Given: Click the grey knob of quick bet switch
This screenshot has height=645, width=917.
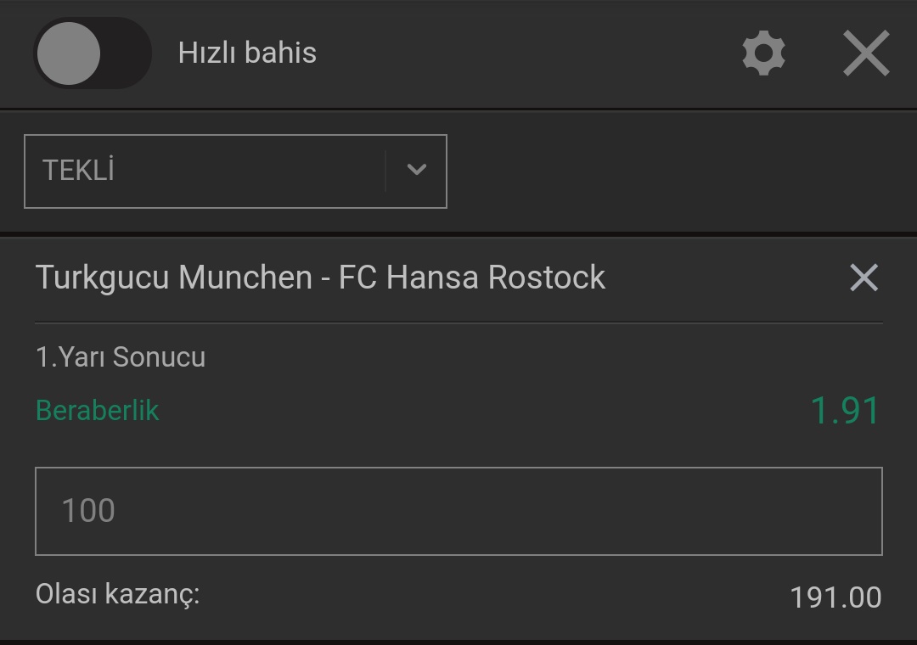Looking at the screenshot, I should tap(69, 53).
